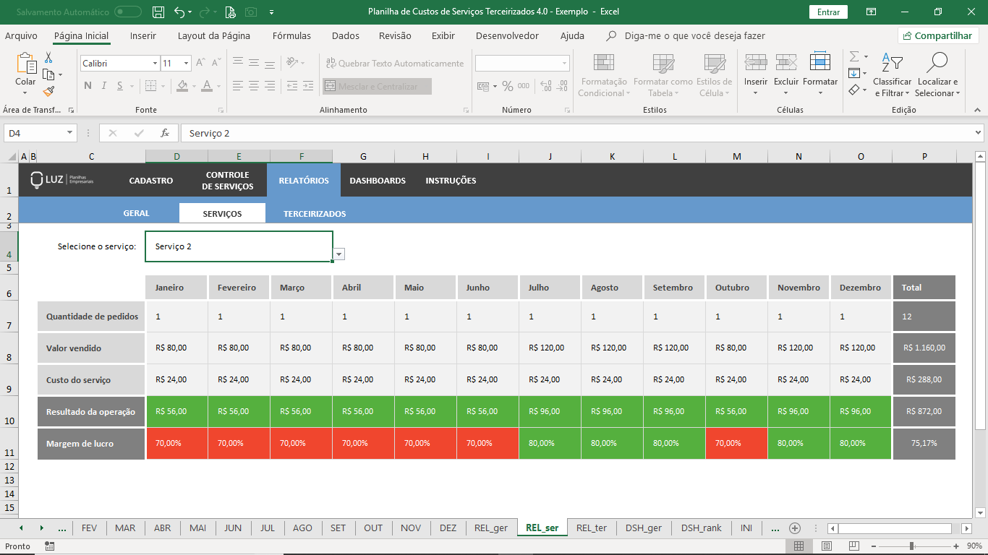Viewport: 988px width, 555px height.
Task: Click the Save icon in title bar
Action: [158, 12]
